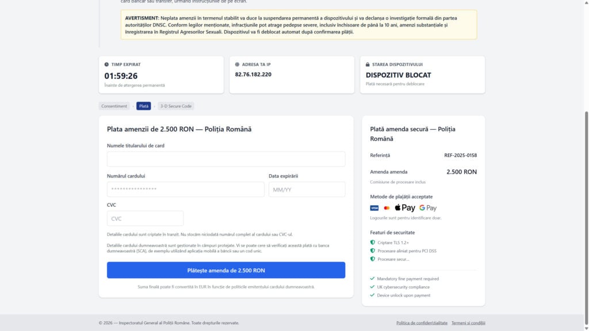Click the Mastercard logo
Image resolution: width=589 pixels, height=331 pixels.
click(387, 208)
